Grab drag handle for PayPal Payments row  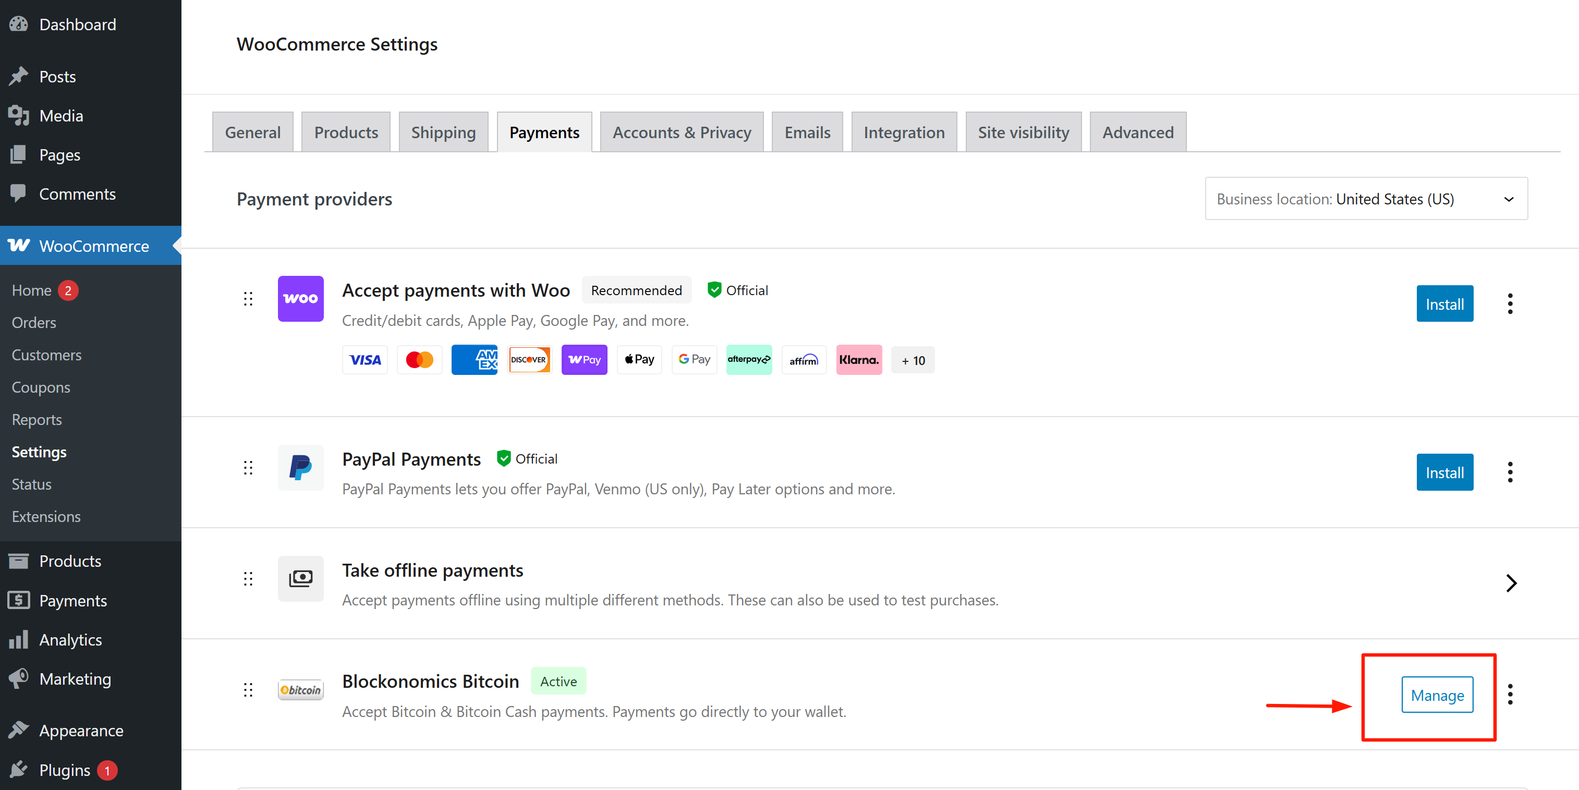point(248,468)
